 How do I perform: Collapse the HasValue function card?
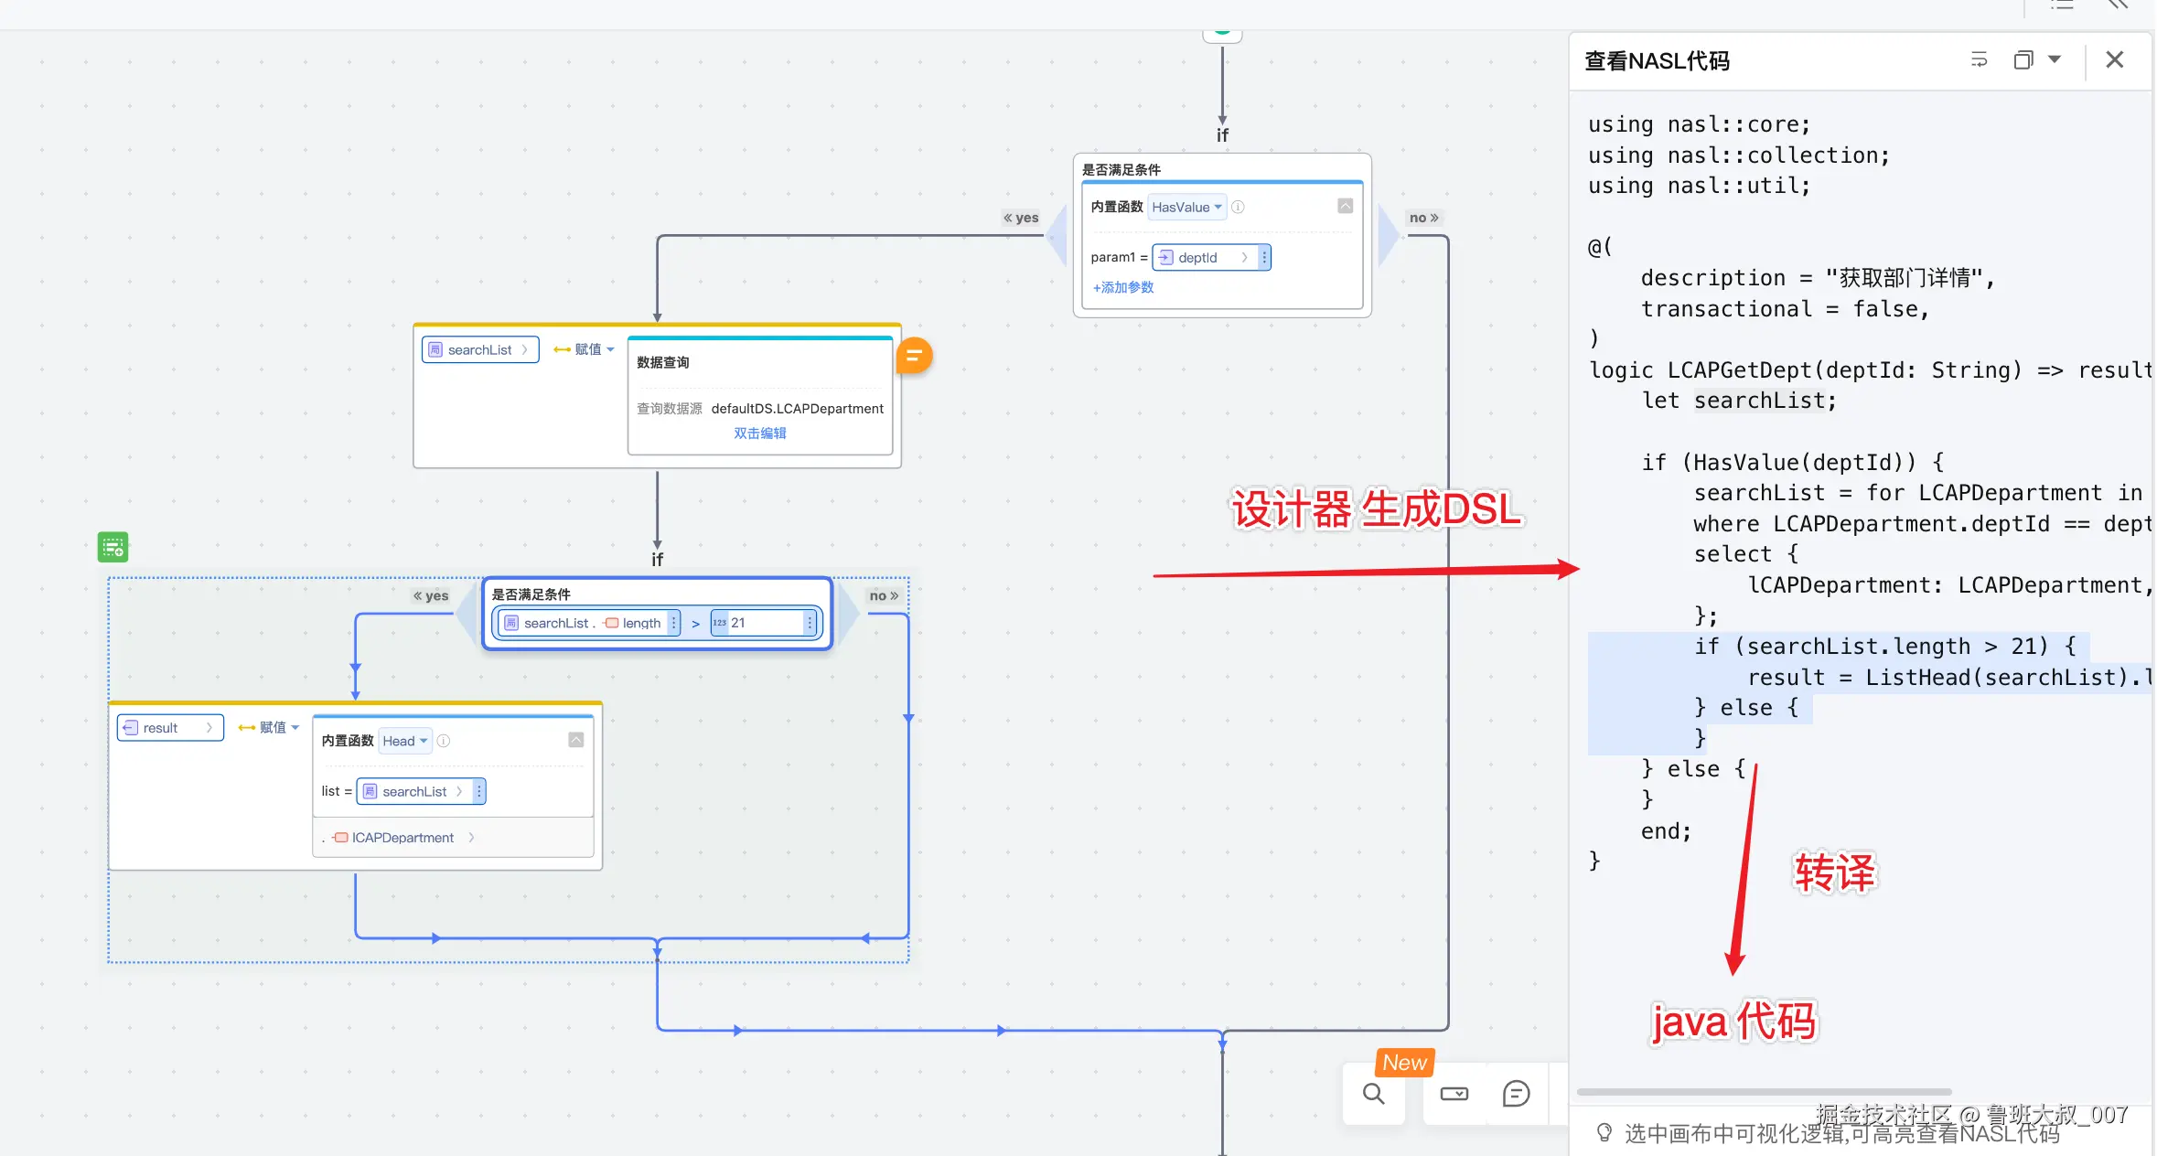(1345, 207)
